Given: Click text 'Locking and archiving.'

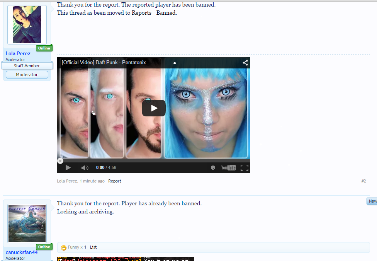Looking at the screenshot, I should click(85, 212).
